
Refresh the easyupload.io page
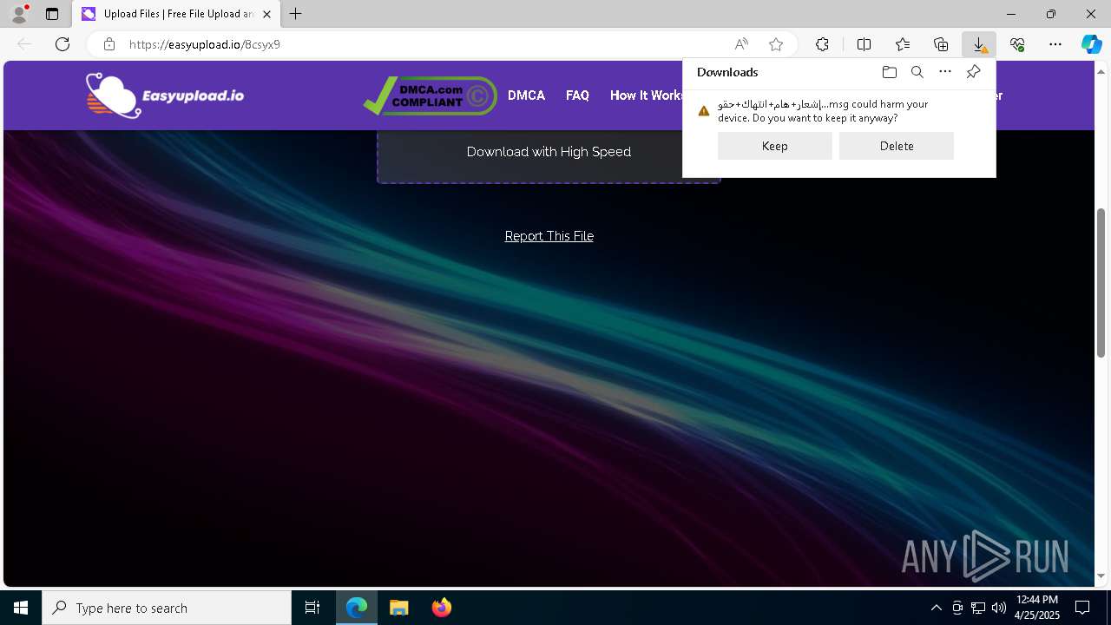pyautogui.click(x=62, y=44)
